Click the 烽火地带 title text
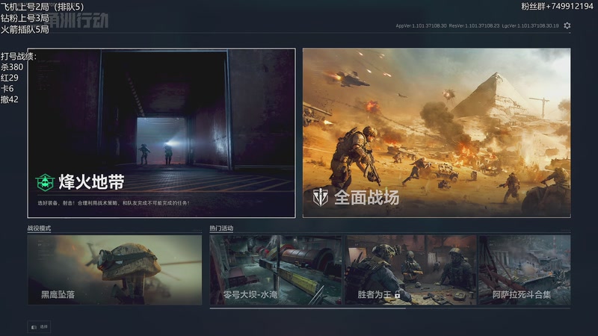This screenshot has height=336, width=598. (91, 182)
